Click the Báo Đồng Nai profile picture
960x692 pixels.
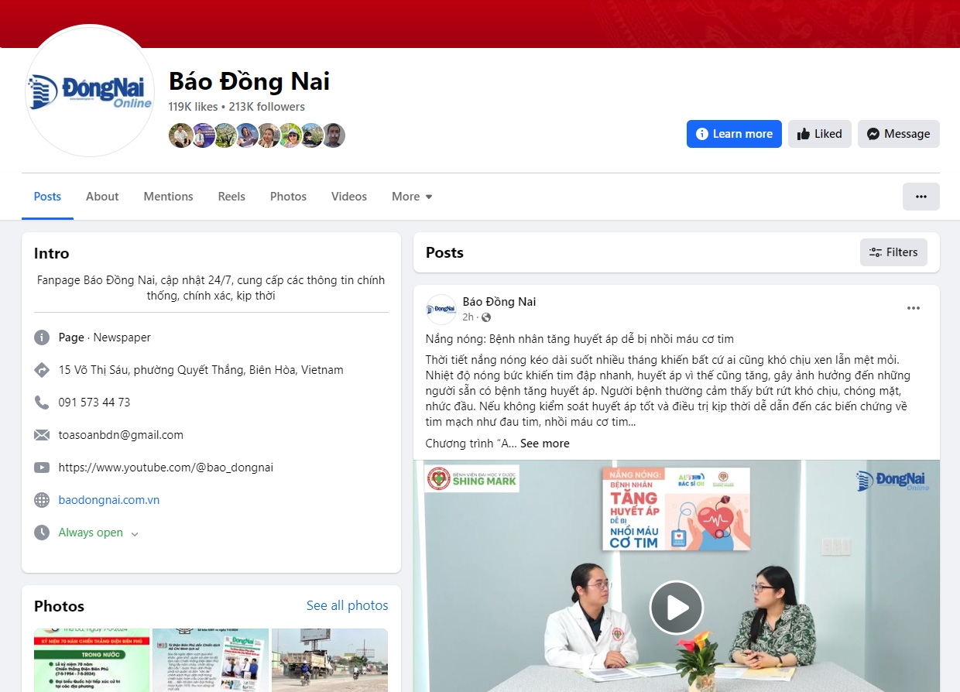pyautogui.click(x=91, y=91)
